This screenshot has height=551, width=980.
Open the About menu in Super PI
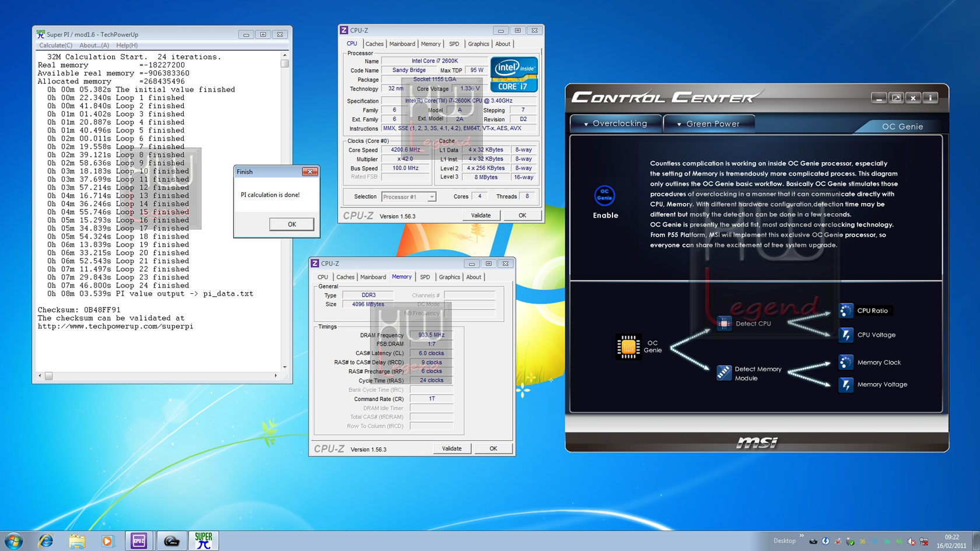pos(94,45)
